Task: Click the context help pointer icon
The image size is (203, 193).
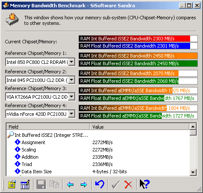Action: (x=144, y=184)
